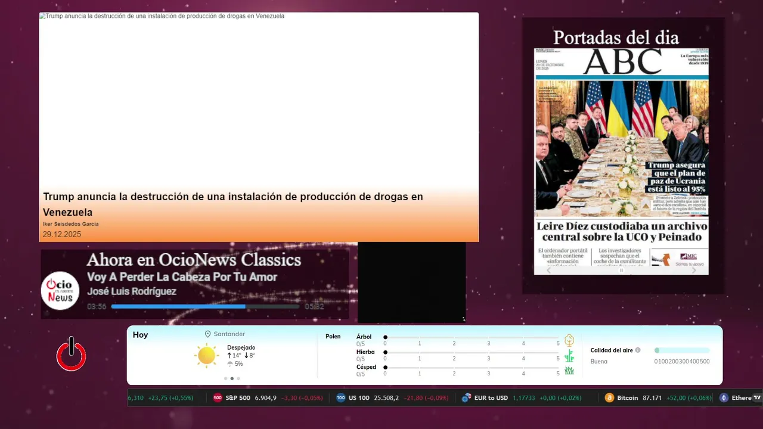The height and width of the screenshot is (429, 763).
Task: Click the Santander location name
Action: click(x=229, y=334)
